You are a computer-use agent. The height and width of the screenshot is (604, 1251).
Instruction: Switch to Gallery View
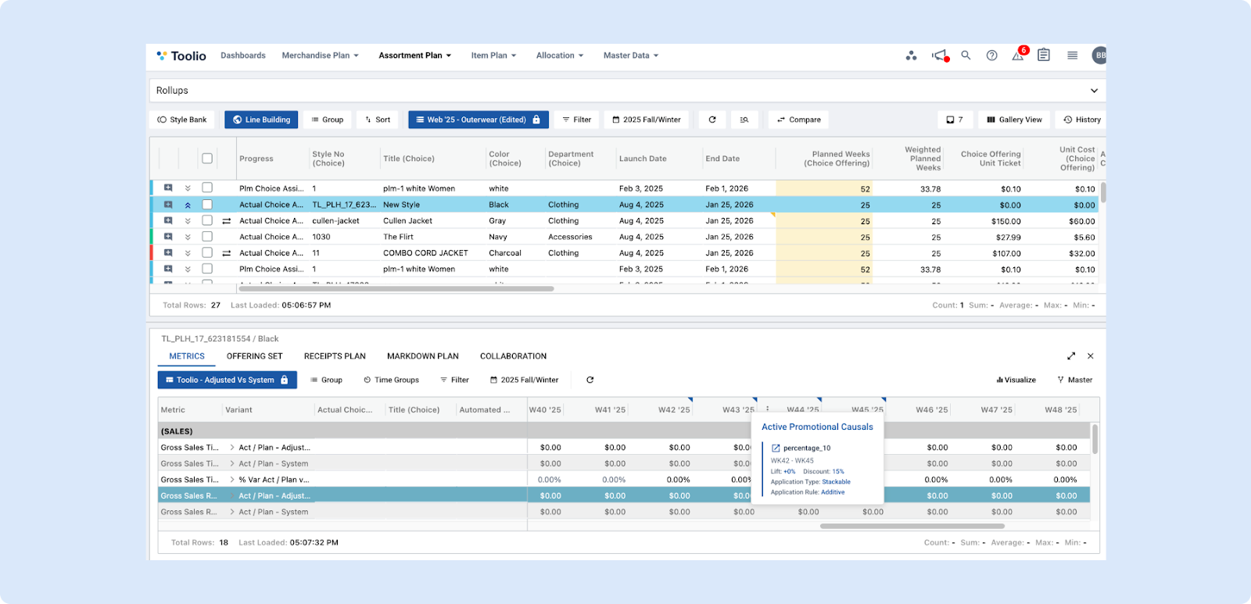pyautogui.click(x=1014, y=120)
